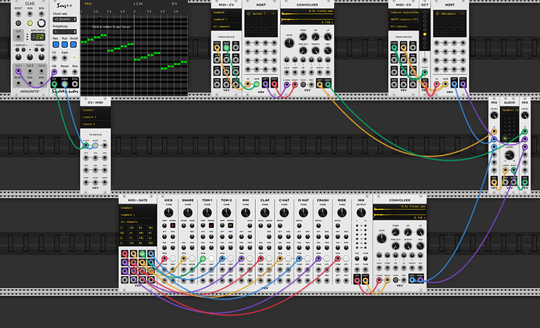Click the Seq++ EOC output jack

pyautogui.click(x=74, y=84)
